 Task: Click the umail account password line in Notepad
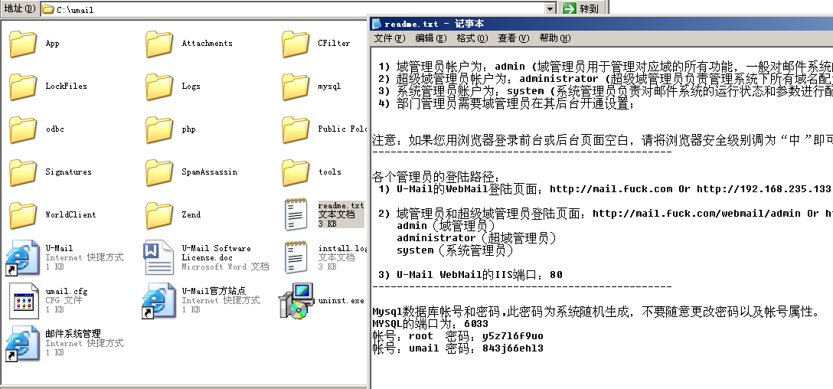(458, 348)
